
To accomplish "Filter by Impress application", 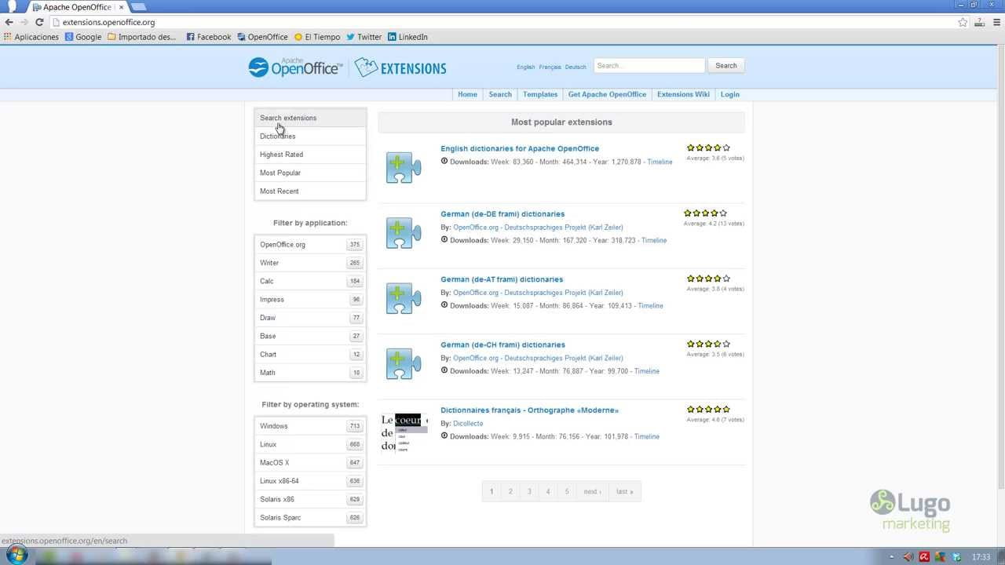I will [x=310, y=300].
